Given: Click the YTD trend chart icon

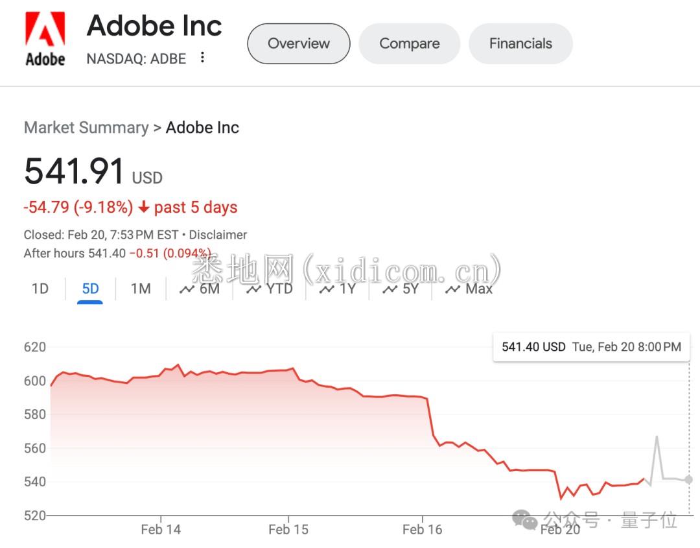Looking at the screenshot, I should click(254, 289).
